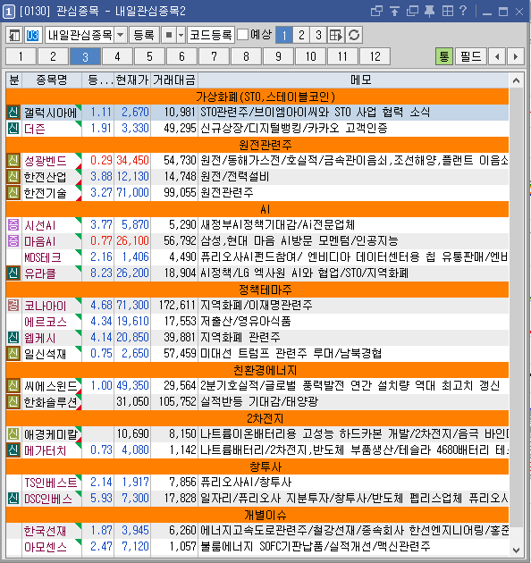
Task: Click the black square stop icon
Action: coord(169,35)
